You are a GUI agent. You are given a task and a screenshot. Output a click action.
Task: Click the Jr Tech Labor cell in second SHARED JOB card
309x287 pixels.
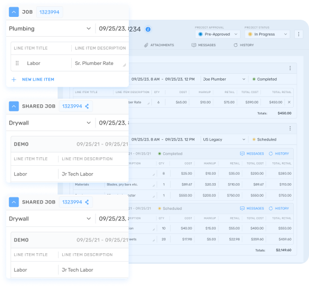[77, 270]
